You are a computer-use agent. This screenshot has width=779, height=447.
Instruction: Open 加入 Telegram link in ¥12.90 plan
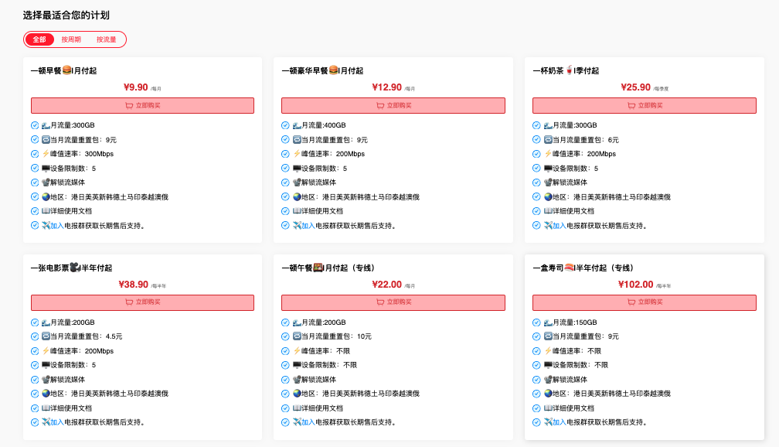308,226
